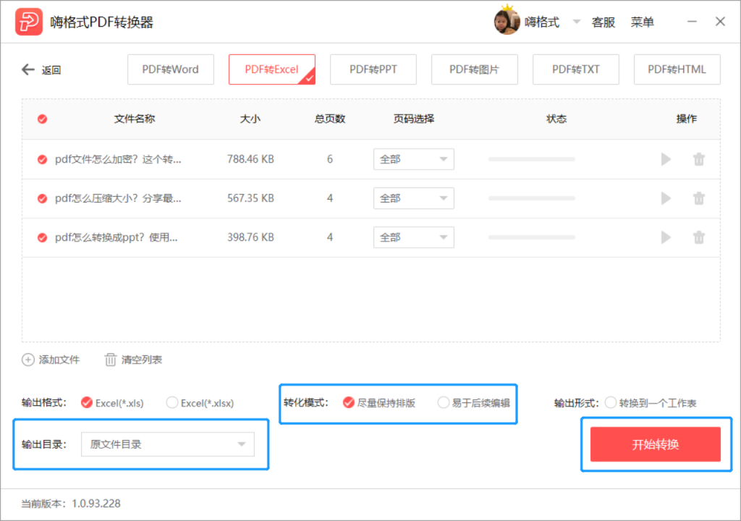Start conversion of pdf怎么转换成ppt row play icon

(x=666, y=237)
